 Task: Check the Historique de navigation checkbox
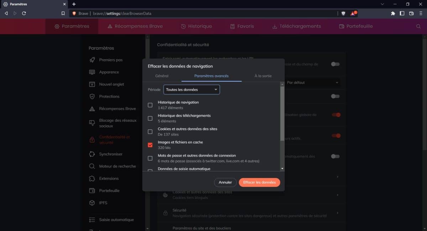(150, 105)
